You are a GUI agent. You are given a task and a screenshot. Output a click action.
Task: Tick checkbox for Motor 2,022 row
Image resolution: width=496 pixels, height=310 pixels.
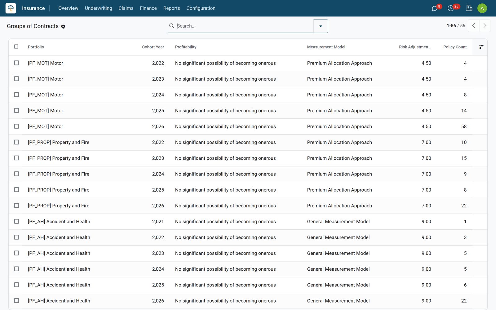[16, 63]
